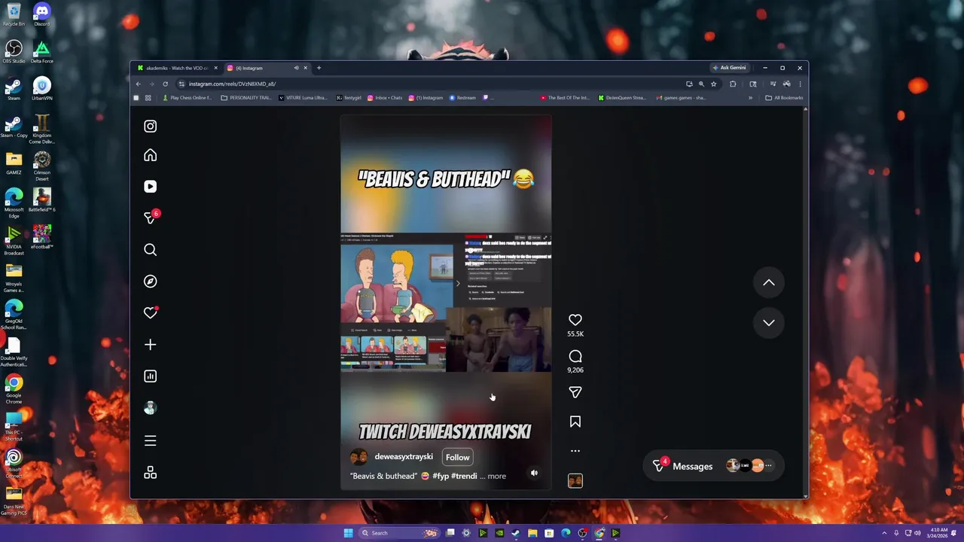
Task: Reload the Instagram page
Action: 165,84
